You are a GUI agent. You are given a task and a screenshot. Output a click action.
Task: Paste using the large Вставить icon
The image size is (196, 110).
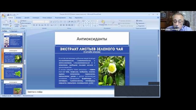(x=6, y=22)
